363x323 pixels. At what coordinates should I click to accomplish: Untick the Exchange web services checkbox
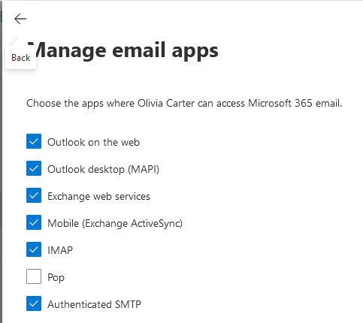pos(34,195)
